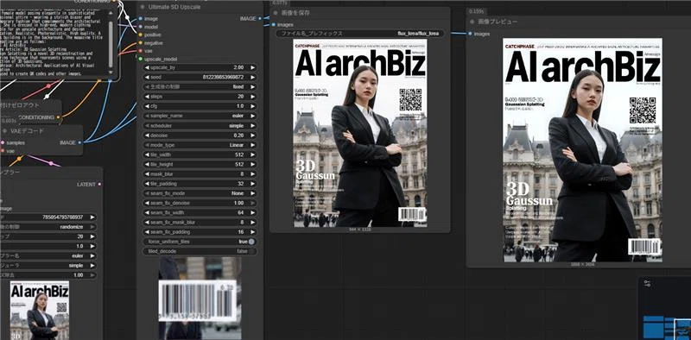Increase denoise value with right arrow
The width and height of the screenshot is (691, 340).
click(252, 135)
